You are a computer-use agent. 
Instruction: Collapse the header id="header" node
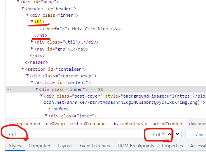point(23,8)
